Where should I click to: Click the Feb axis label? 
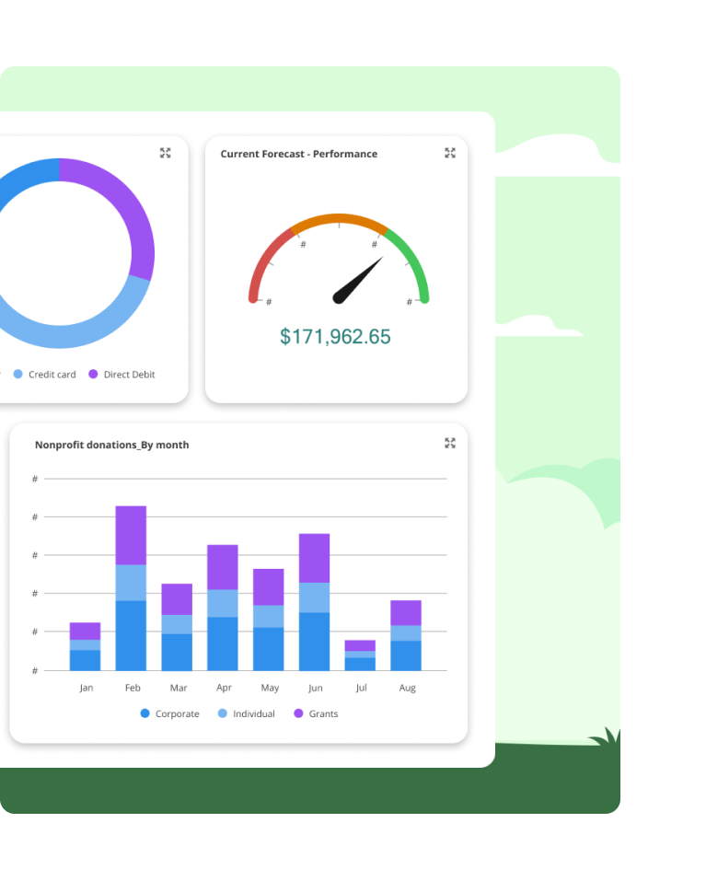(x=133, y=688)
